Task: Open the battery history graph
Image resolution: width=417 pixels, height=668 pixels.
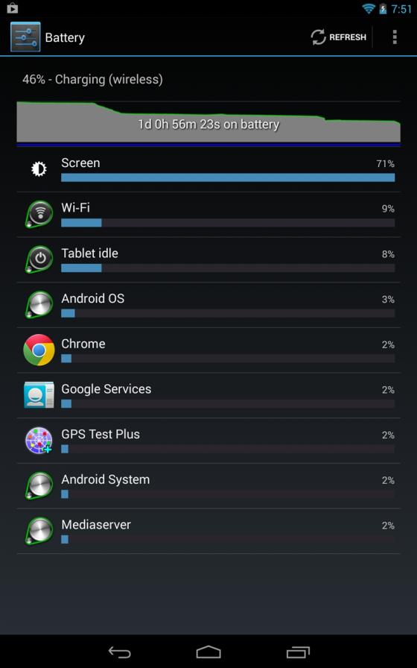Action: [x=208, y=124]
